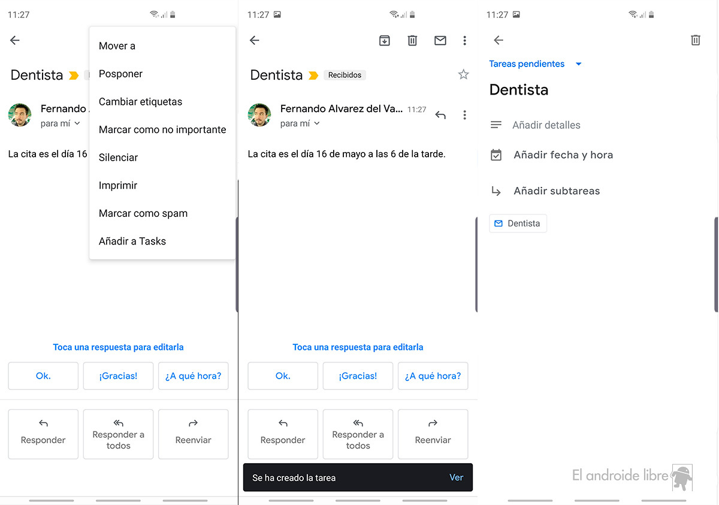Click reply arrow beside the 11:27 timestamp
This screenshot has width=719, height=505.
point(440,115)
